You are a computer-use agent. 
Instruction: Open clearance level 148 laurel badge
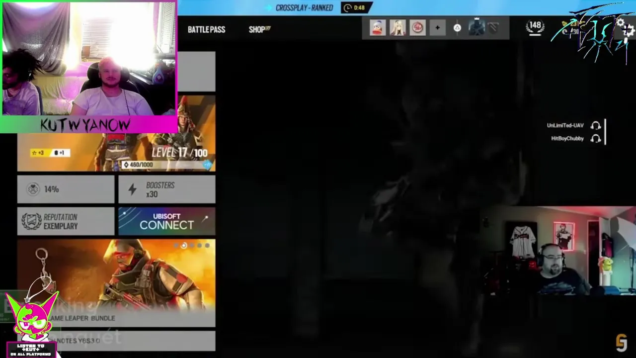pos(535,27)
